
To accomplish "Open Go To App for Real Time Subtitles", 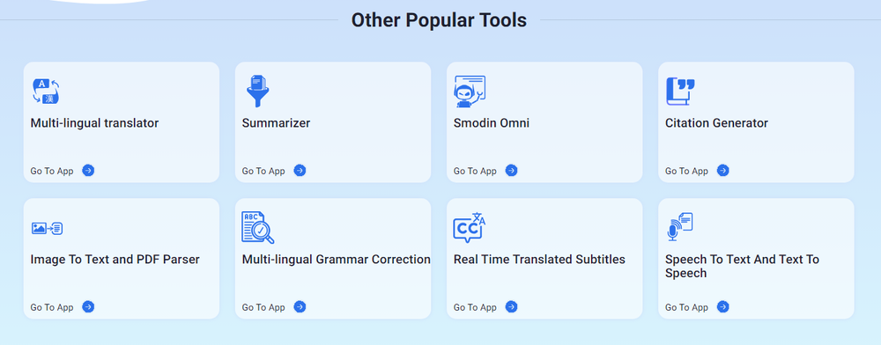I will pos(485,307).
